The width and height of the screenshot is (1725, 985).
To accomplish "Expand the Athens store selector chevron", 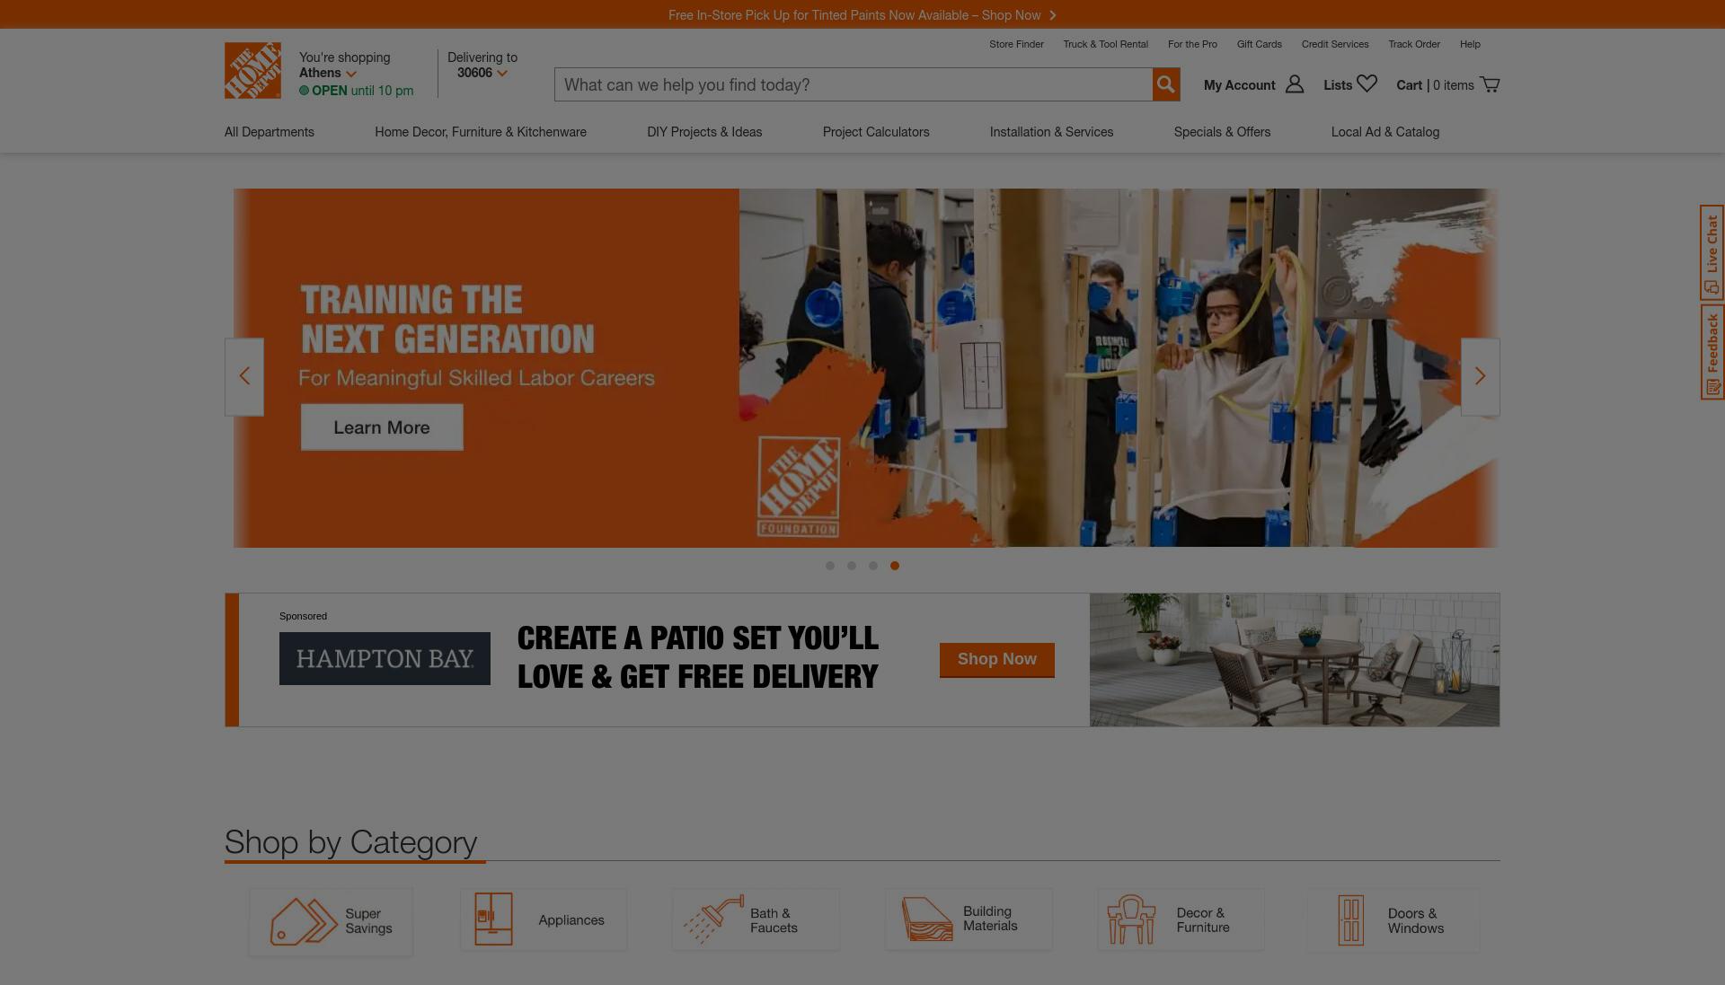I will point(351,74).
